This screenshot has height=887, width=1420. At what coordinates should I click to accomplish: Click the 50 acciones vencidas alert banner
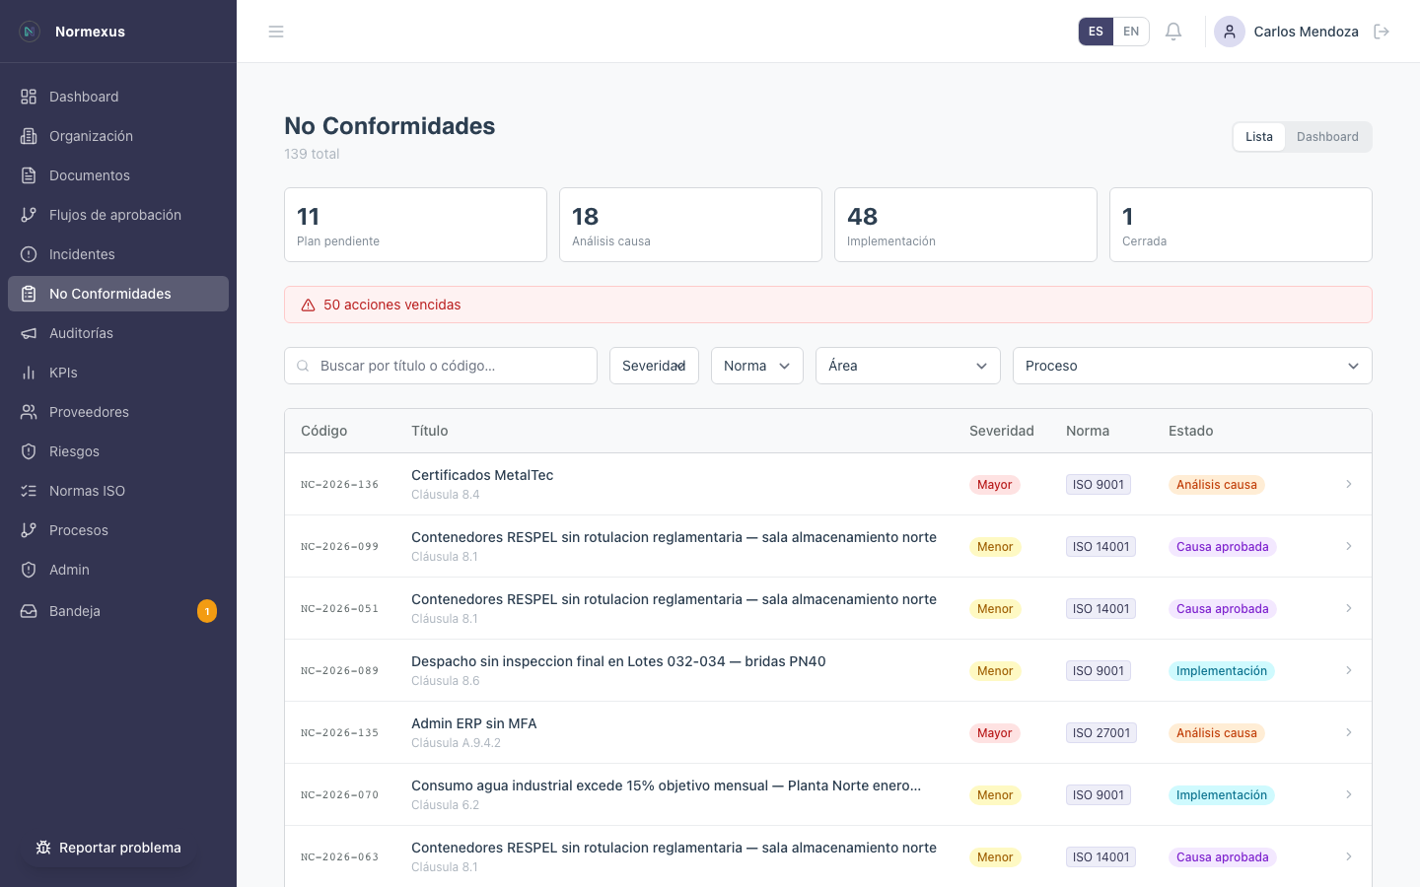click(827, 305)
